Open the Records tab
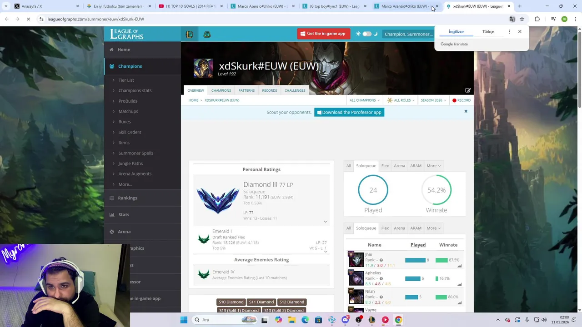 click(269, 90)
